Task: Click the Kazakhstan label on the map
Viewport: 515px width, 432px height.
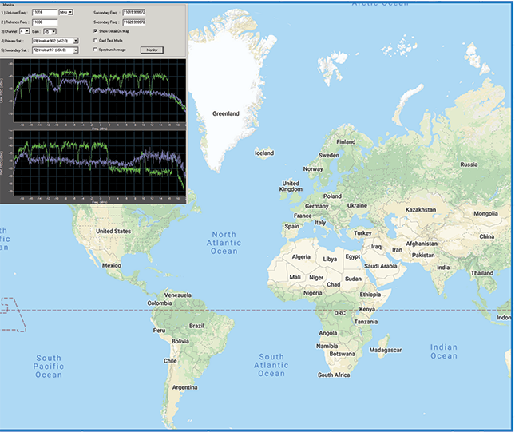Action: [x=424, y=209]
